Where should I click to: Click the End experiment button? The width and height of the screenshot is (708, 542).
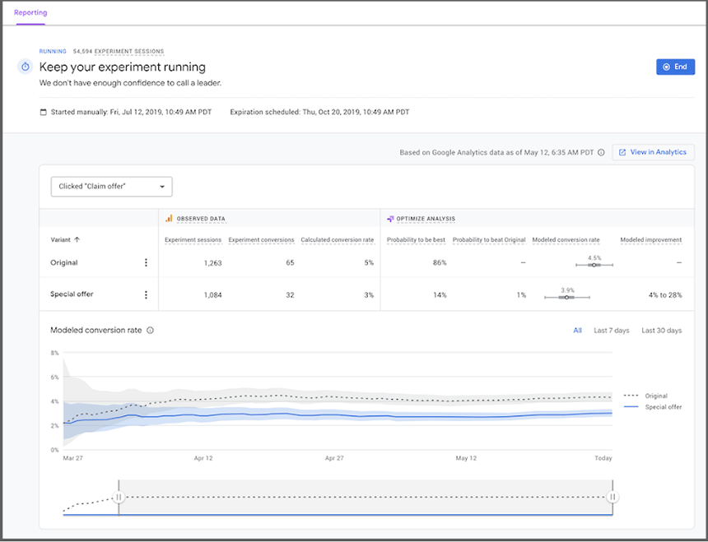click(x=674, y=67)
